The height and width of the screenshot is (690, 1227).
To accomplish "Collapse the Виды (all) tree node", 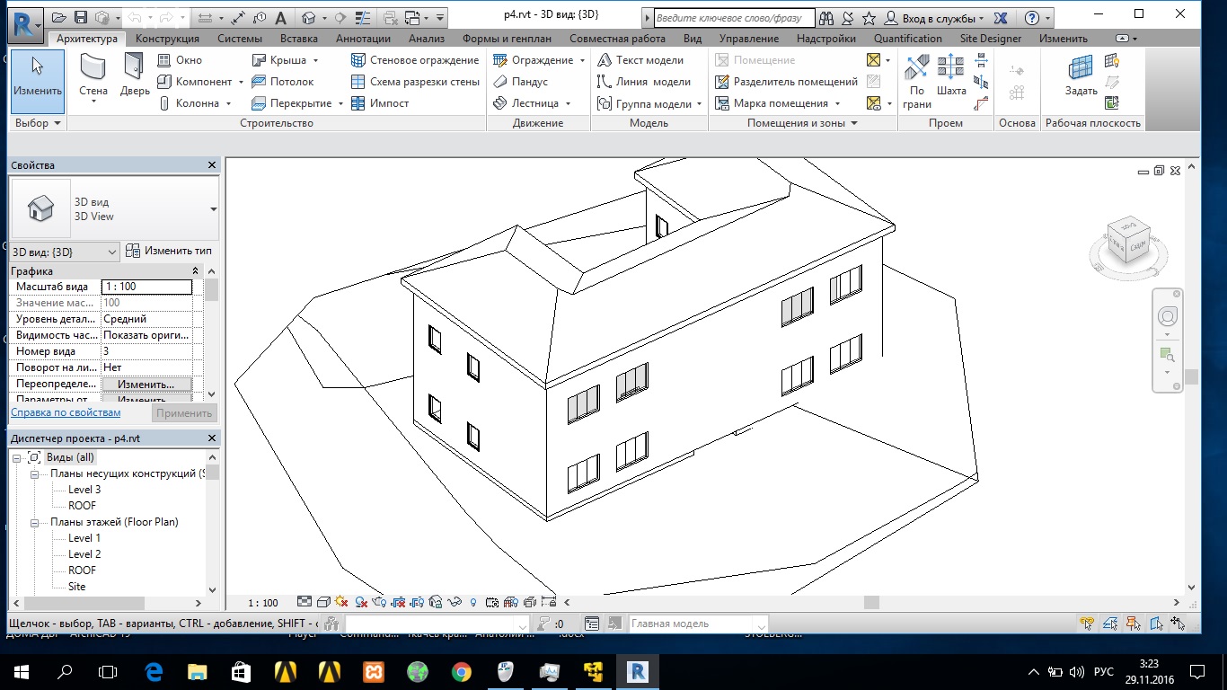I will 17,457.
